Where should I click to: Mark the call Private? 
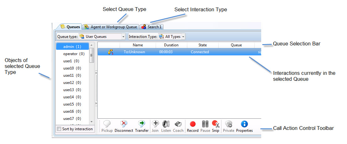pyautogui.click(x=229, y=124)
